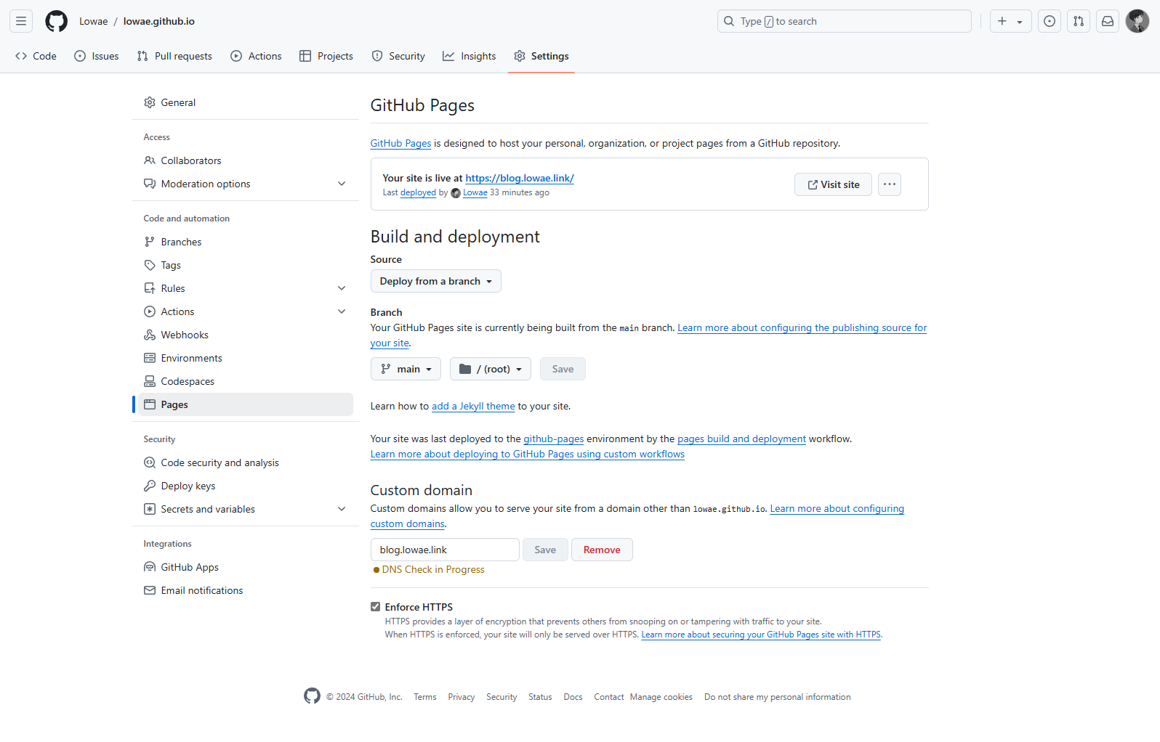This screenshot has width=1160, height=742.
Task: Go to GitHub homepage via Octocat logo
Action: pos(56,21)
